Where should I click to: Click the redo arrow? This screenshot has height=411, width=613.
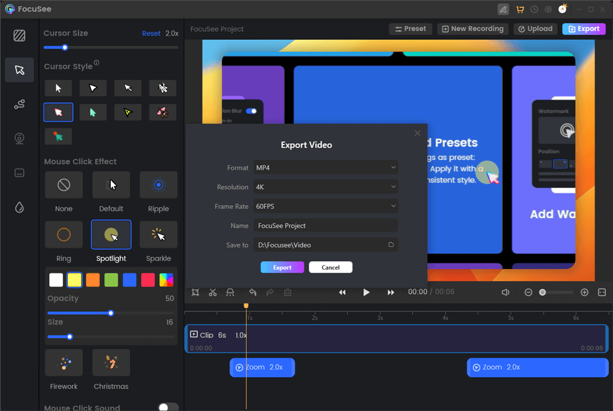coord(270,292)
